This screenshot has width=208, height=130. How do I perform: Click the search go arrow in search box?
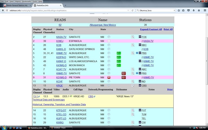click(174, 10)
